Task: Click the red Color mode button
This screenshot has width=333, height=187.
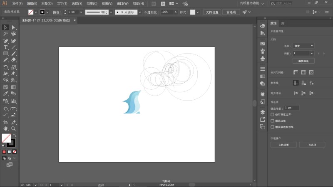Action: [x=4, y=152]
